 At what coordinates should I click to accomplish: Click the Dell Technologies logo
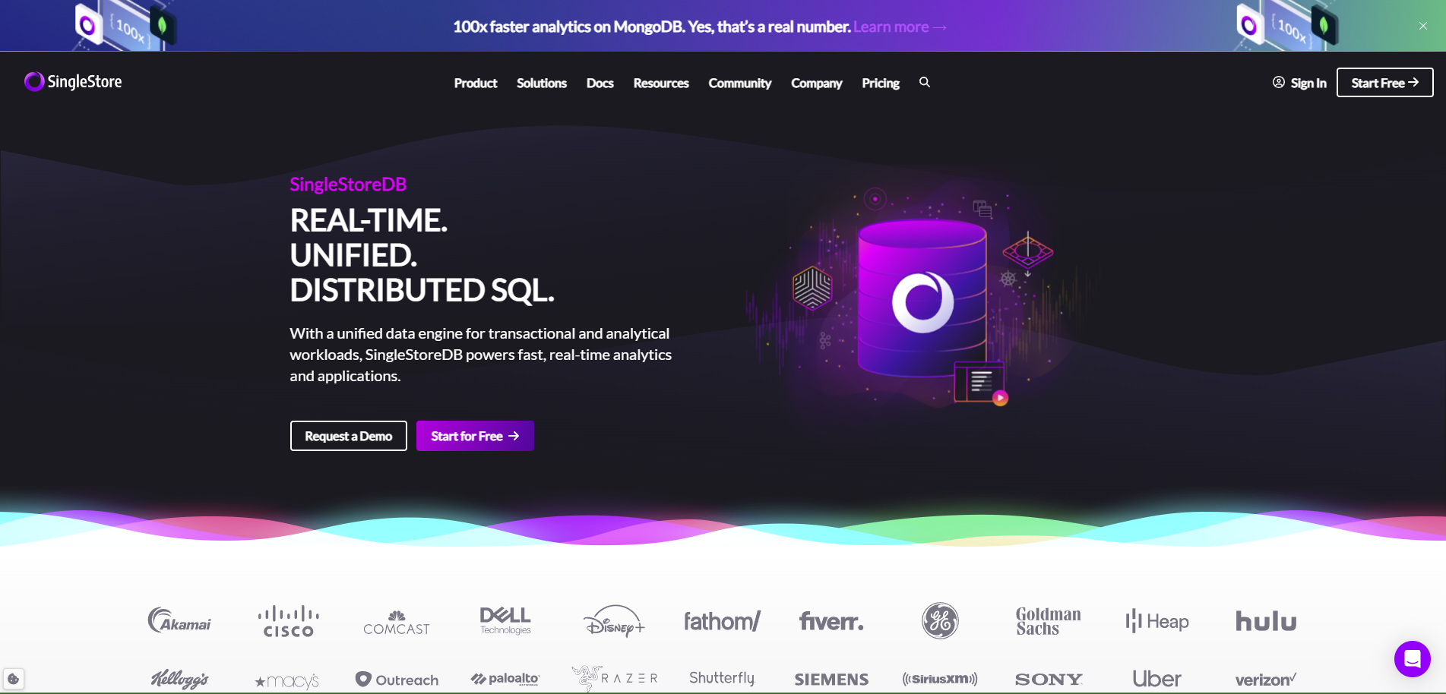[505, 620]
